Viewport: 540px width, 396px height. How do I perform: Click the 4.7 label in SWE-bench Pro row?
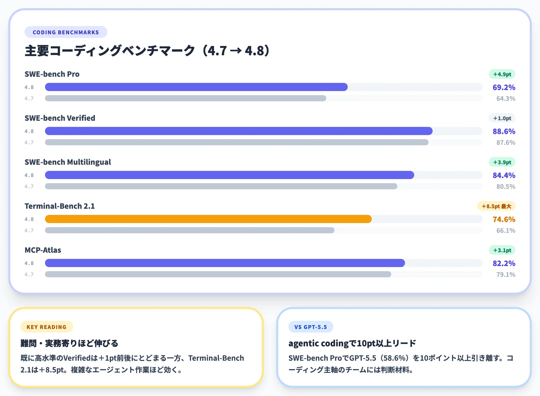(x=29, y=98)
